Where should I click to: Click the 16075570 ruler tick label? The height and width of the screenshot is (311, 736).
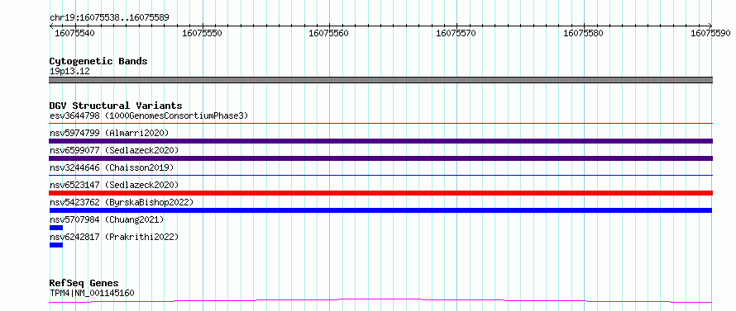[456, 33]
